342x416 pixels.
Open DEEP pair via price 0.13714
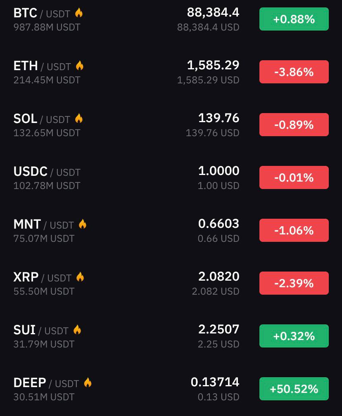(x=215, y=382)
